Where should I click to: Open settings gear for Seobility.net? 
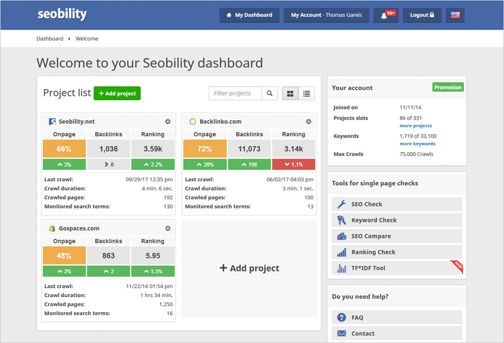pos(168,121)
